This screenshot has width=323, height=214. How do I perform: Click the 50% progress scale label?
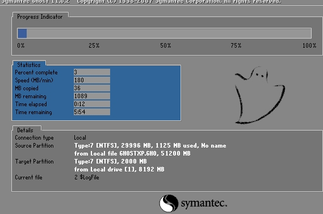coord(166,45)
